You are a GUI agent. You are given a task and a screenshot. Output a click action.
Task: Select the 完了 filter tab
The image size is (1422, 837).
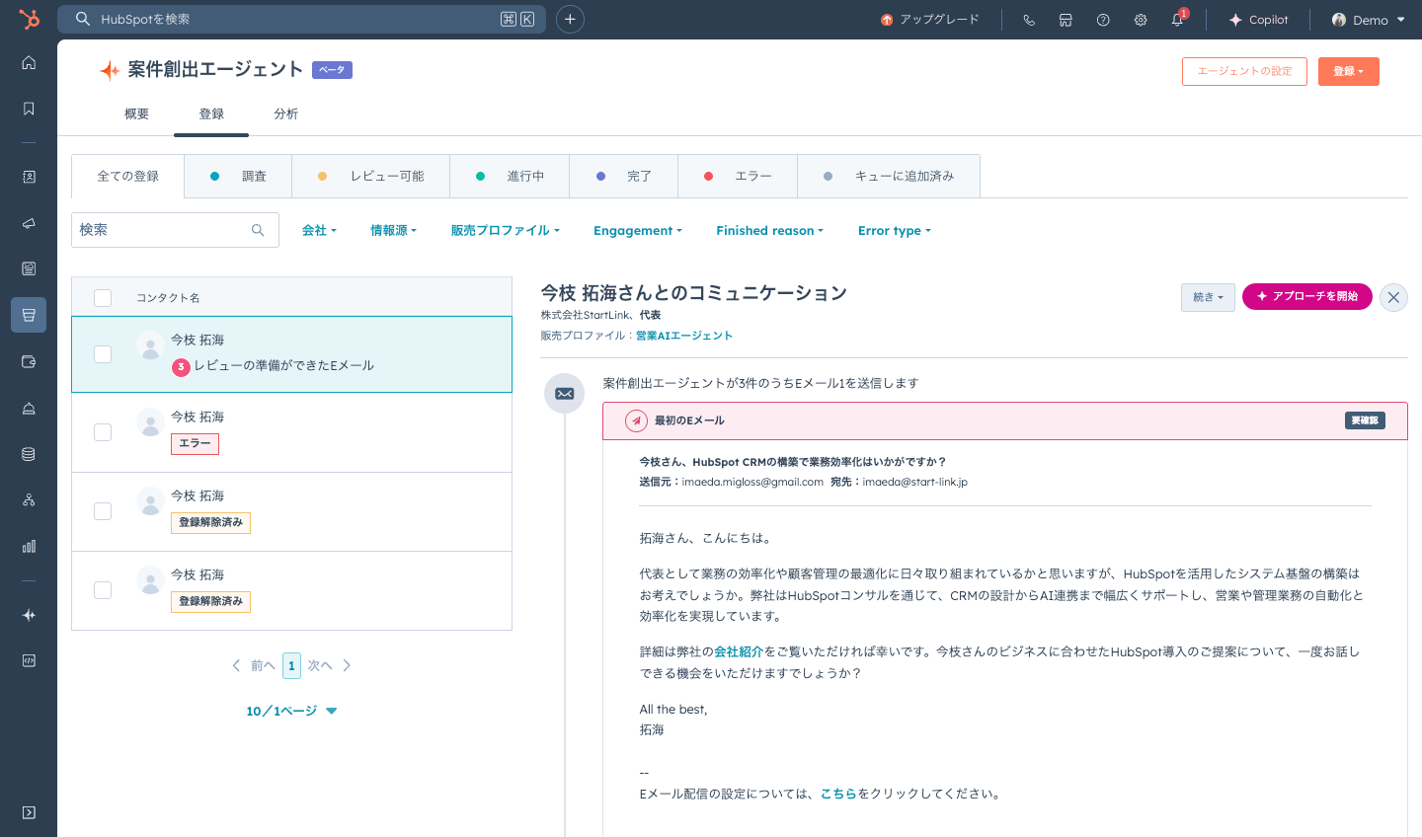click(623, 176)
